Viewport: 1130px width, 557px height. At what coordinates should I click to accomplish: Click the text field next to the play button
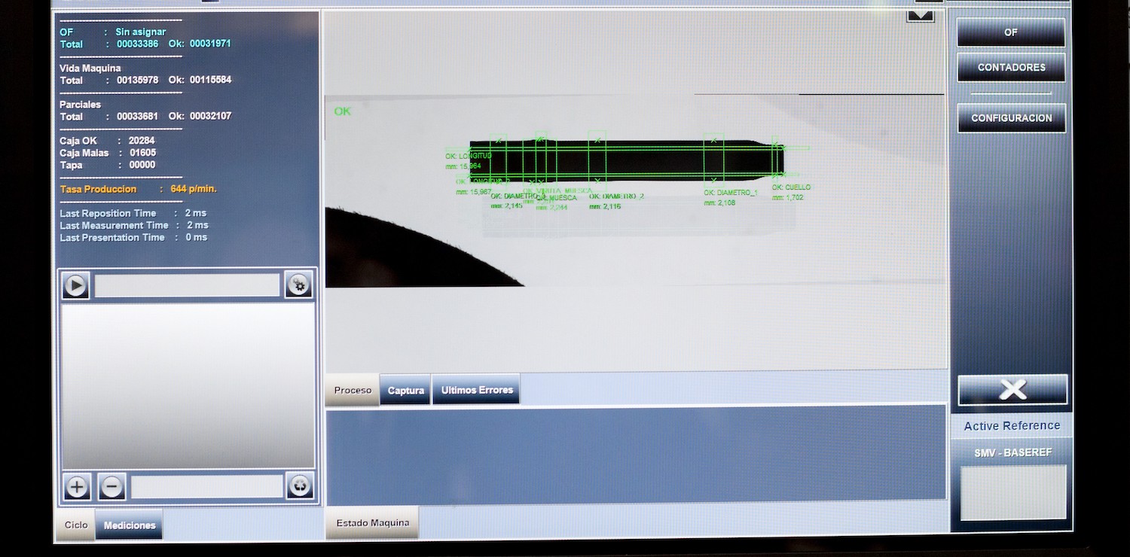187,285
